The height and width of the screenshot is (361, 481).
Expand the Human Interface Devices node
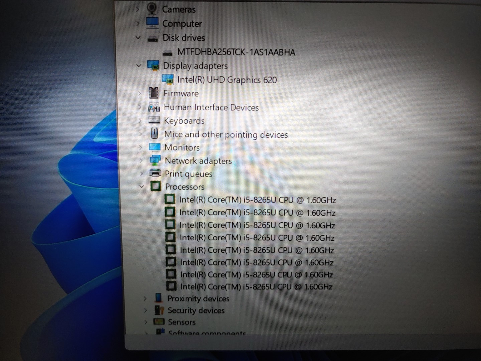click(x=140, y=107)
